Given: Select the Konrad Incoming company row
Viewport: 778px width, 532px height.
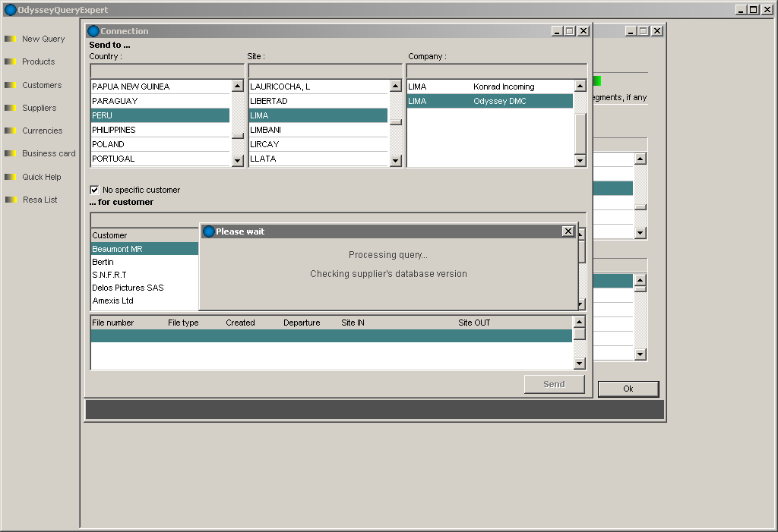Looking at the screenshot, I should point(489,87).
